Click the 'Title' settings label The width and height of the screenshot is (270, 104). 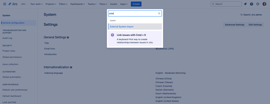(x=46, y=43)
